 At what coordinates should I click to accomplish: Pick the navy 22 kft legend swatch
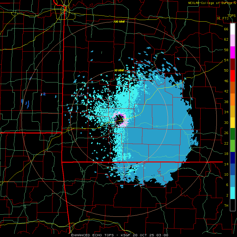[233, 158]
